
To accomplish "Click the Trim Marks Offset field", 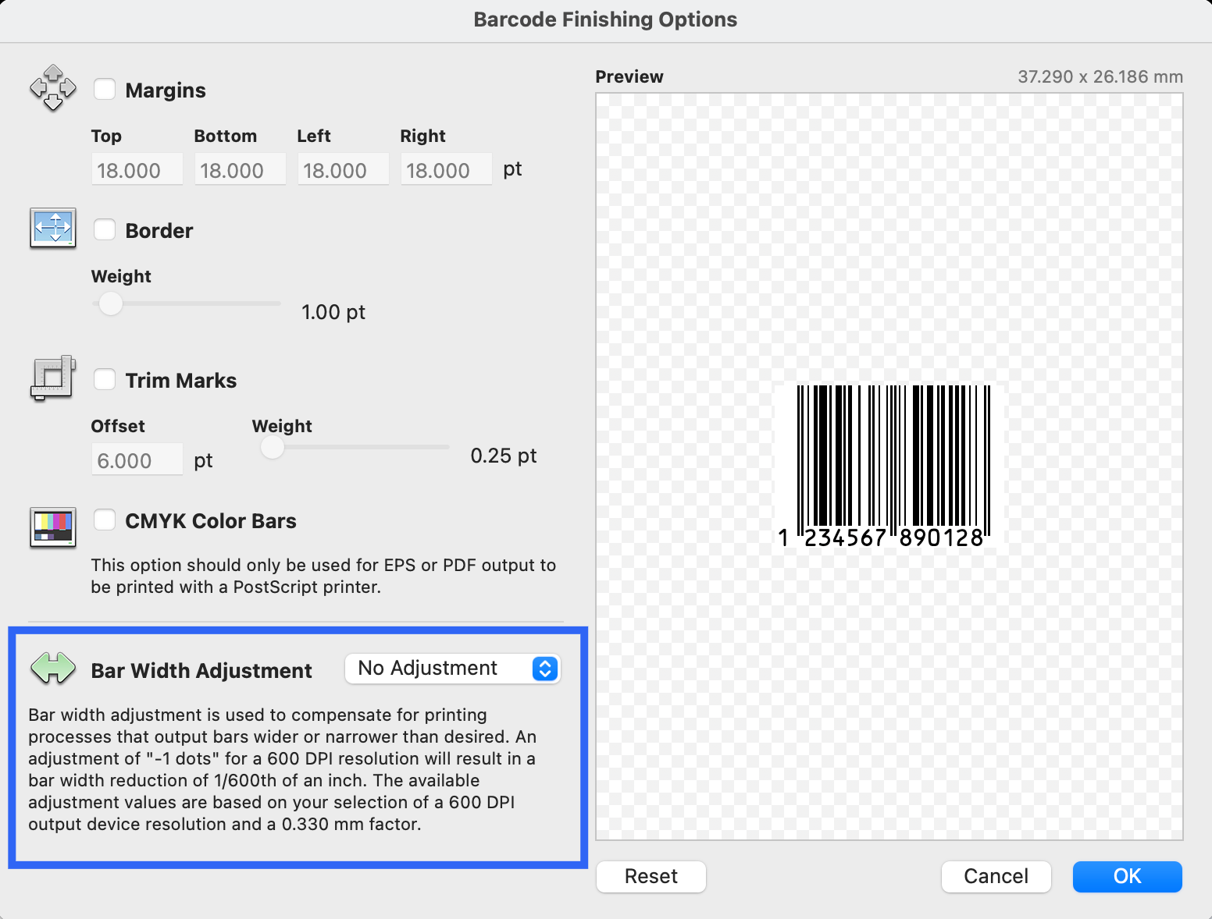I will click(x=137, y=459).
